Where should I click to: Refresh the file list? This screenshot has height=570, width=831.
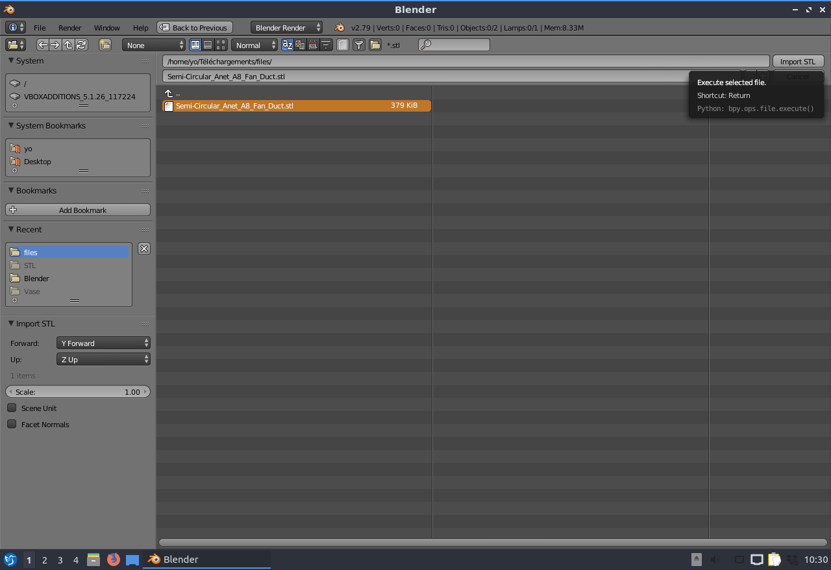(x=81, y=45)
